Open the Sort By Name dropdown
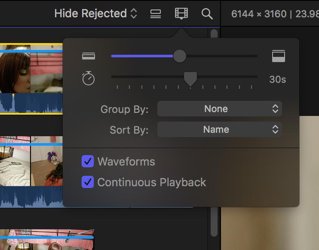The image size is (319, 250). (x=220, y=129)
